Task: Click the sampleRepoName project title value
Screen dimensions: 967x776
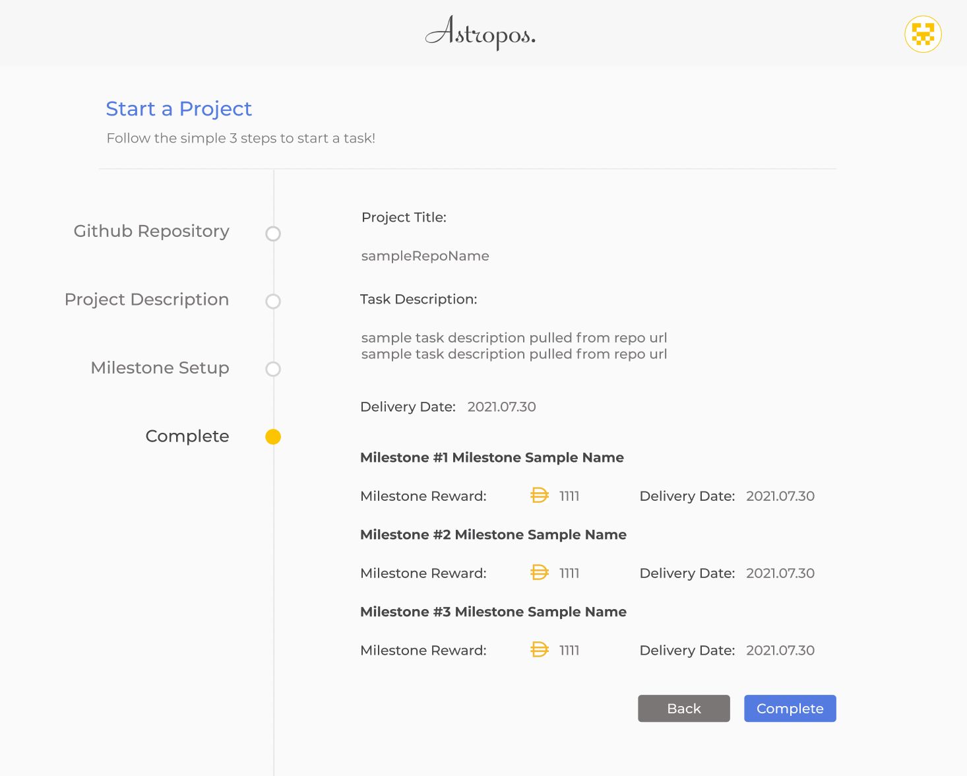Action: [425, 256]
